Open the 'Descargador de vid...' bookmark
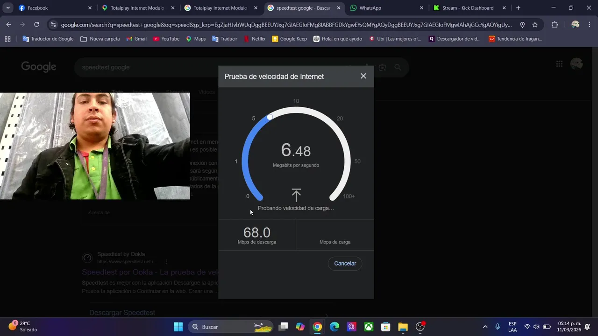This screenshot has height=336, width=598. pos(455,39)
